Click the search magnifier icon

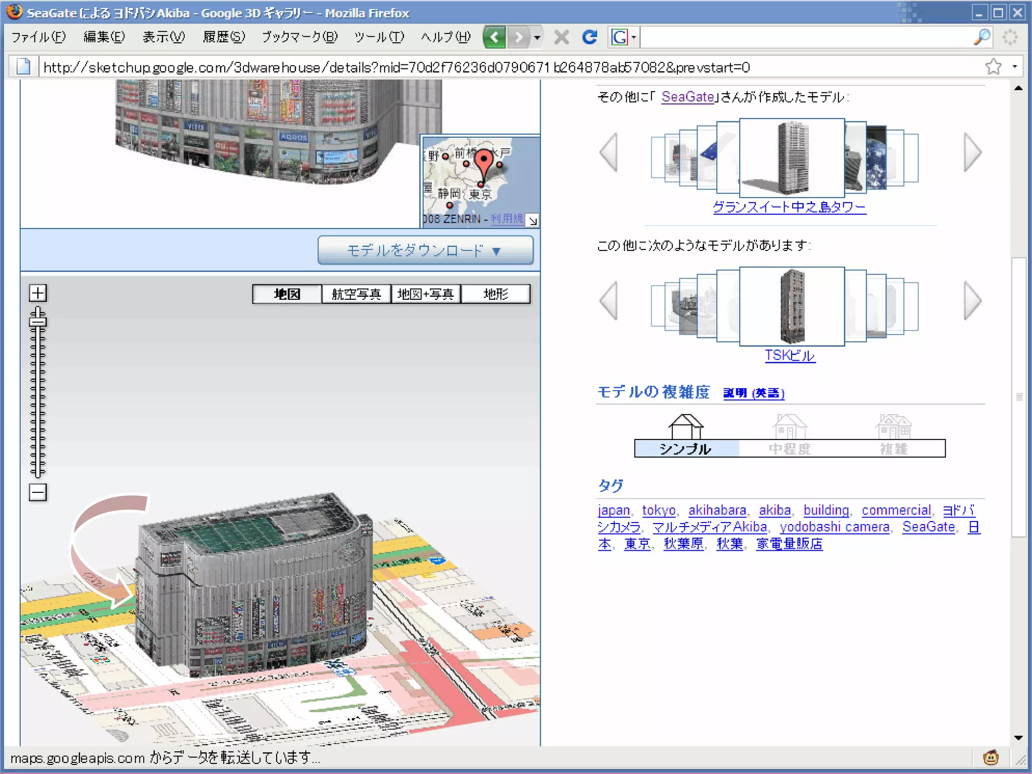tap(982, 37)
